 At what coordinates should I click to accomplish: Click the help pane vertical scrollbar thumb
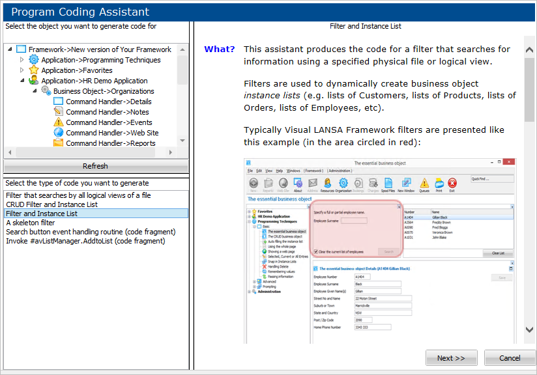coord(529,90)
